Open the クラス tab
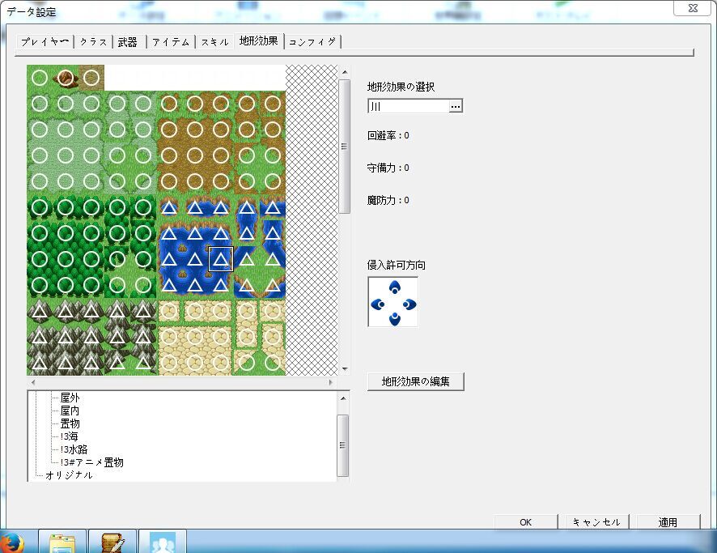The image size is (717, 553). click(x=93, y=41)
